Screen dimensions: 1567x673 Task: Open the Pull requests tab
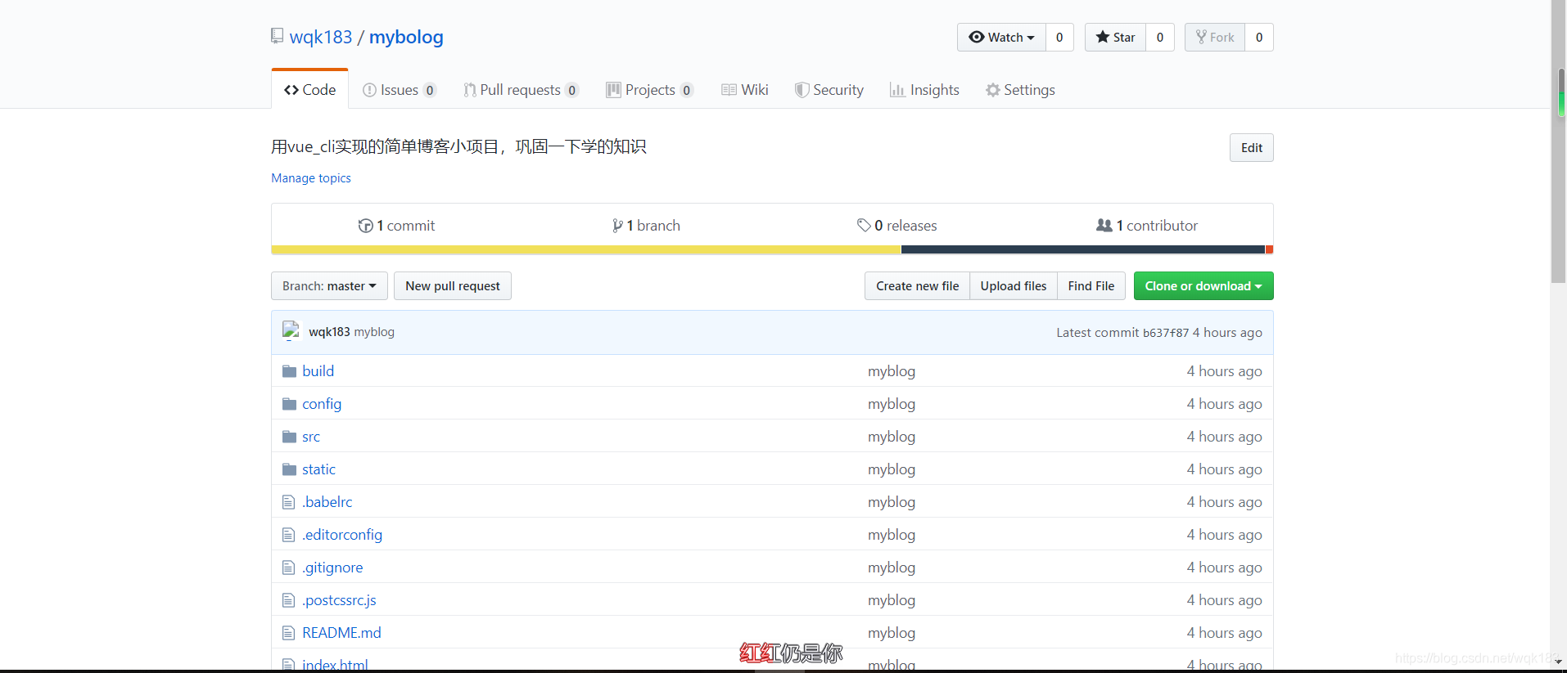pos(522,90)
